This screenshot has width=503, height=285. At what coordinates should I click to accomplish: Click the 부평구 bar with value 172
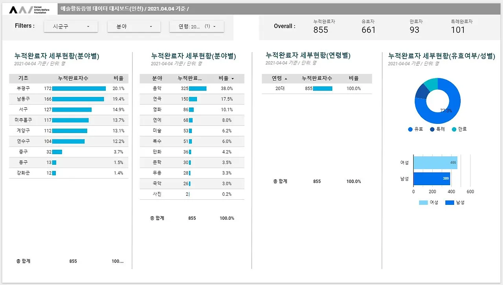tap(79, 88)
